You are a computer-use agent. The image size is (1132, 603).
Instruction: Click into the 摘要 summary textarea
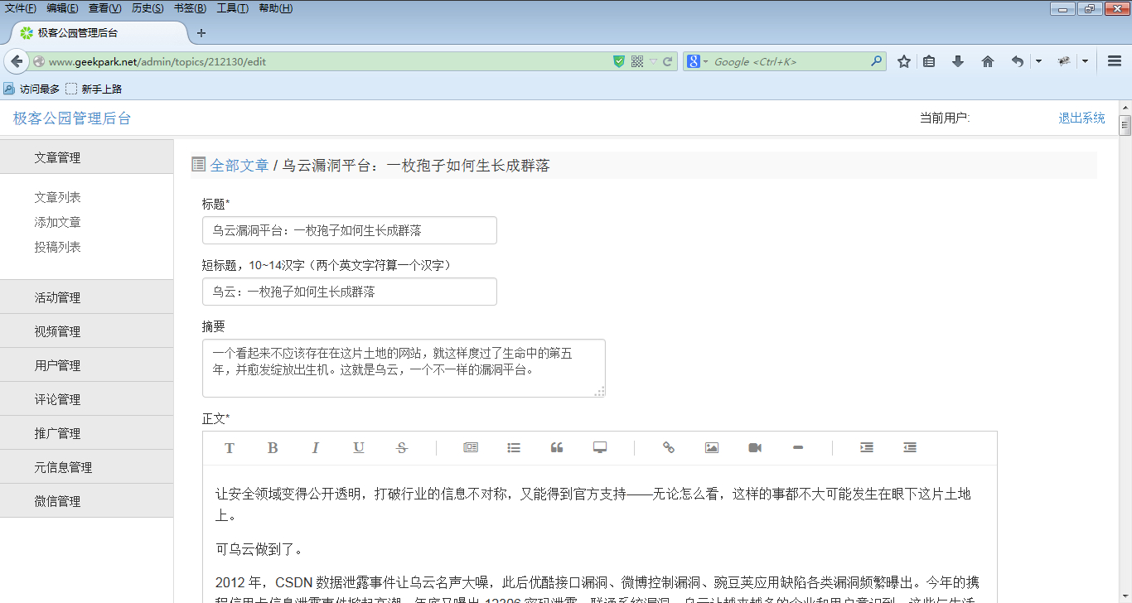(404, 368)
